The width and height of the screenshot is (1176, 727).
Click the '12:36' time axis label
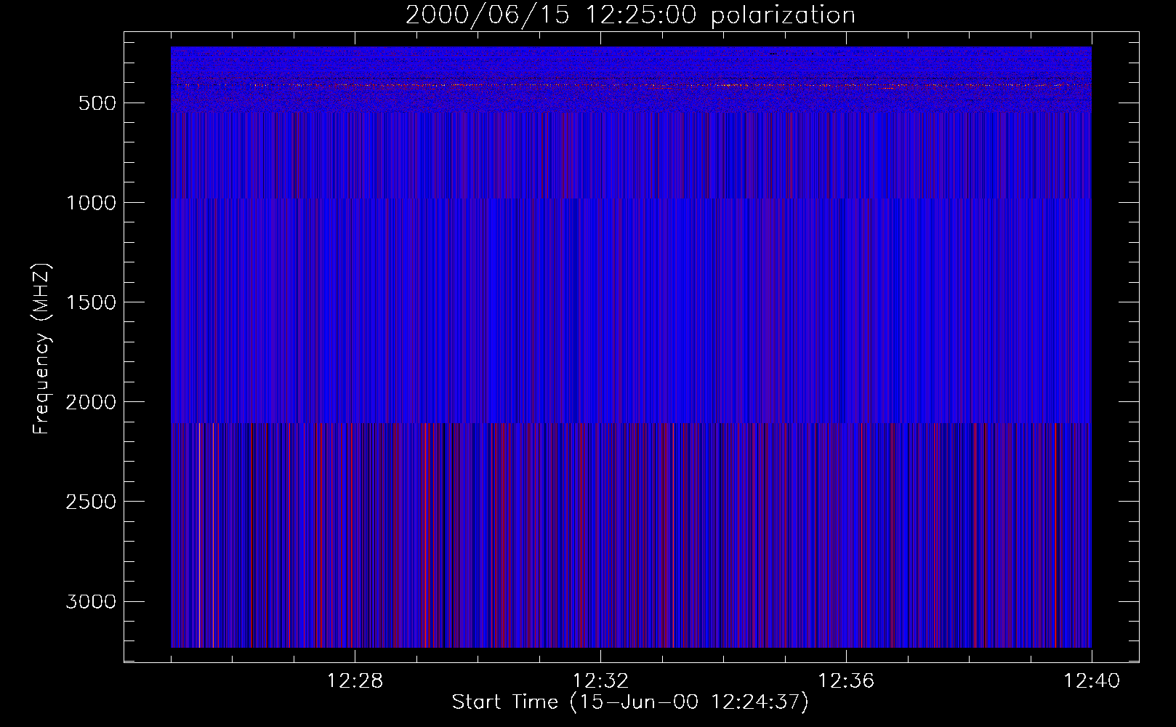pos(846,681)
